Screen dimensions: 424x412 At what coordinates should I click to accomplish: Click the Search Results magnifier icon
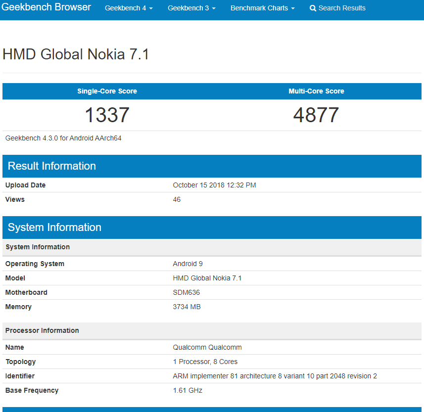tap(313, 8)
